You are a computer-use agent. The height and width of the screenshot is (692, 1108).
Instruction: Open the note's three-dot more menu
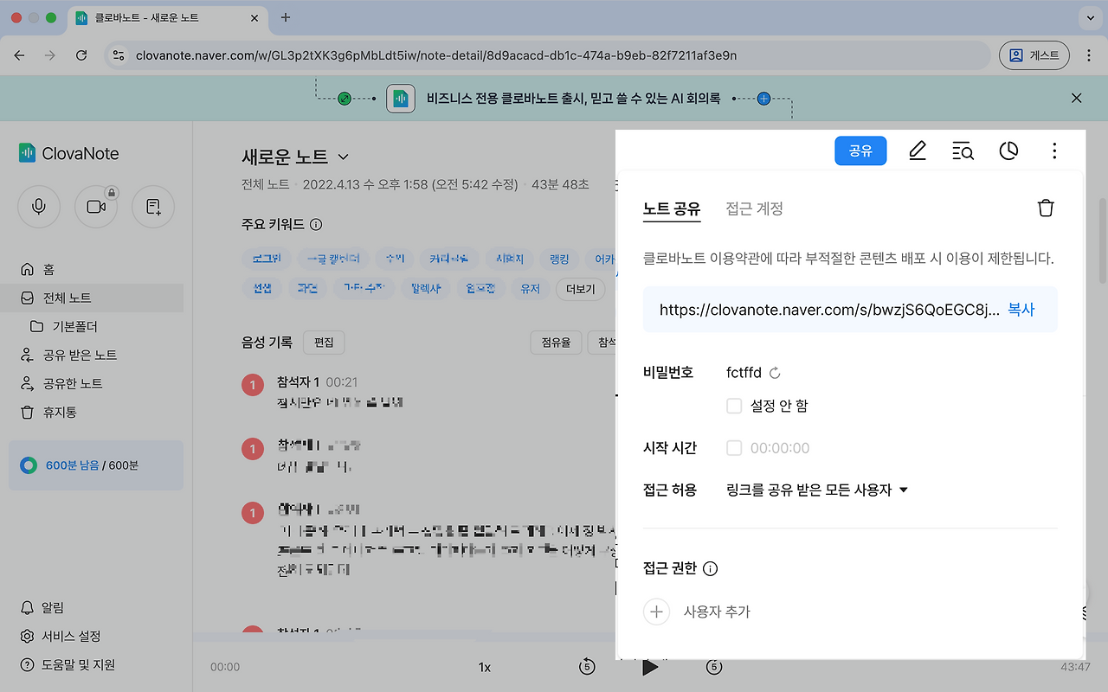point(1054,151)
